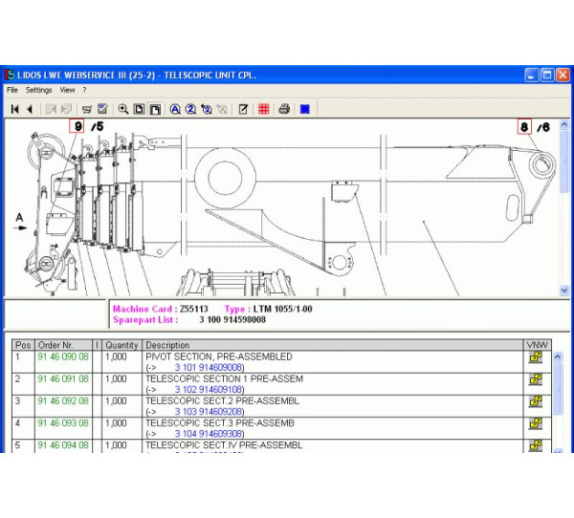Open order number 91 46 090 08
Screen dimensions: 574x518
[63, 356]
